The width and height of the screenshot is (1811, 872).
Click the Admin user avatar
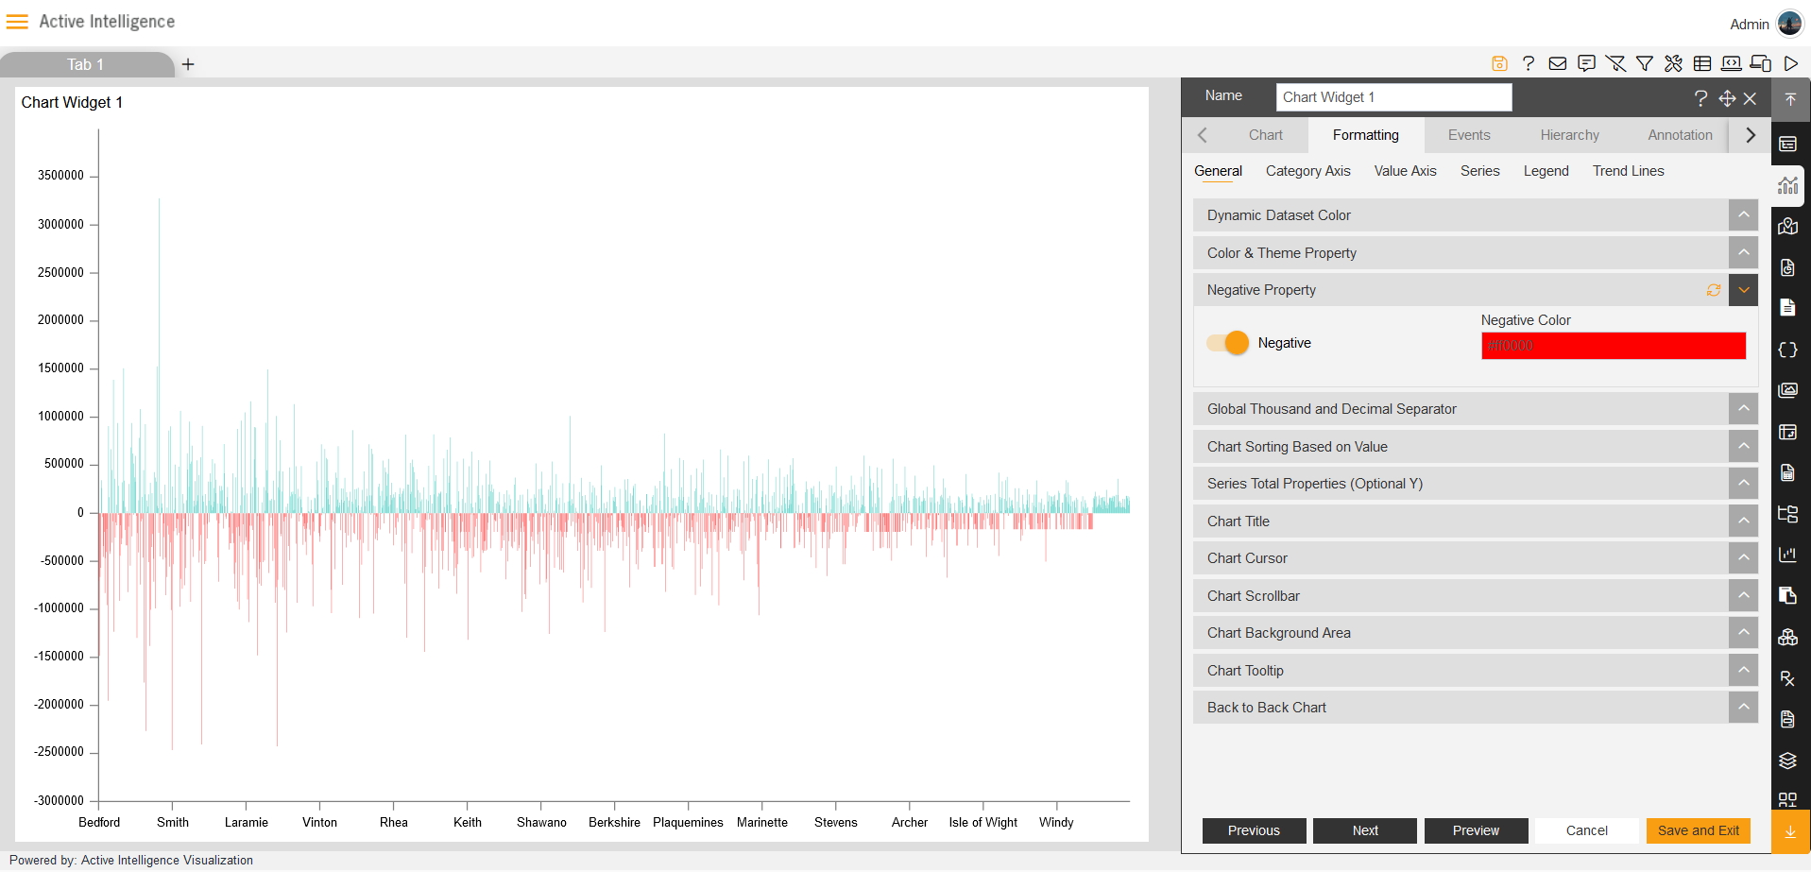[x=1789, y=24]
